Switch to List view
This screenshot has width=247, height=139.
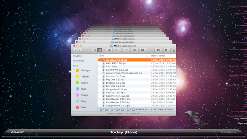(x=100, y=50)
